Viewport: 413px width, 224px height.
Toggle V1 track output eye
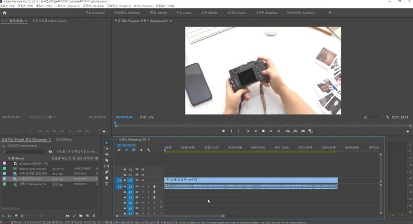pos(142,180)
